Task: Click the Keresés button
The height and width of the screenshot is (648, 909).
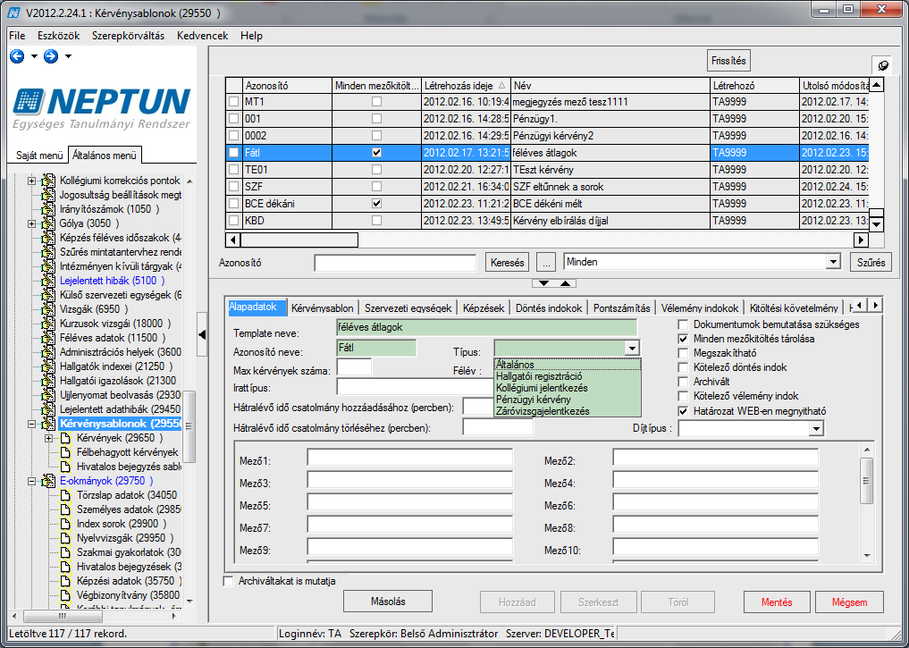Action: pyautogui.click(x=508, y=263)
